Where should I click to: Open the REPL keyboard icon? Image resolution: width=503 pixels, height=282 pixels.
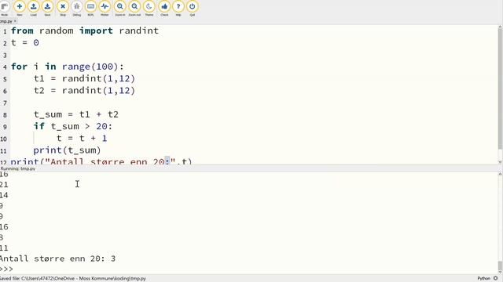click(91, 7)
